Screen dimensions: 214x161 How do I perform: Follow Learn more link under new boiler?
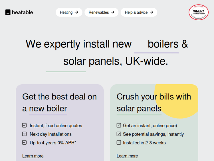click(33, 156)
